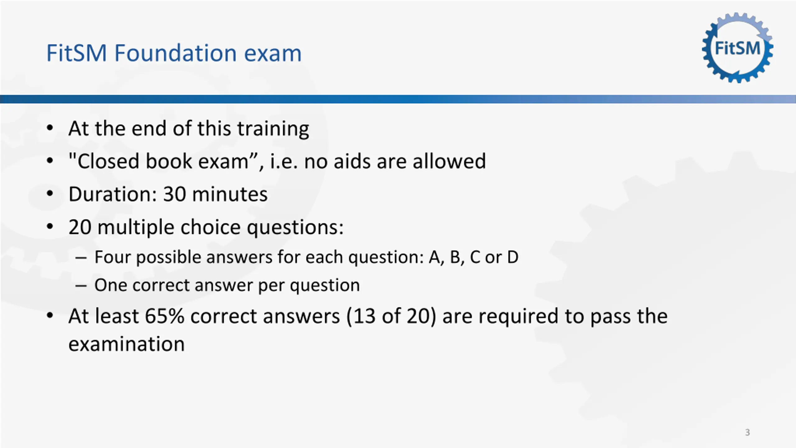Image resolution: width=796 pixels, height=448 pixels.
Task: Click the bullet point before At least 65%
Action: click(x=50, y=316)
